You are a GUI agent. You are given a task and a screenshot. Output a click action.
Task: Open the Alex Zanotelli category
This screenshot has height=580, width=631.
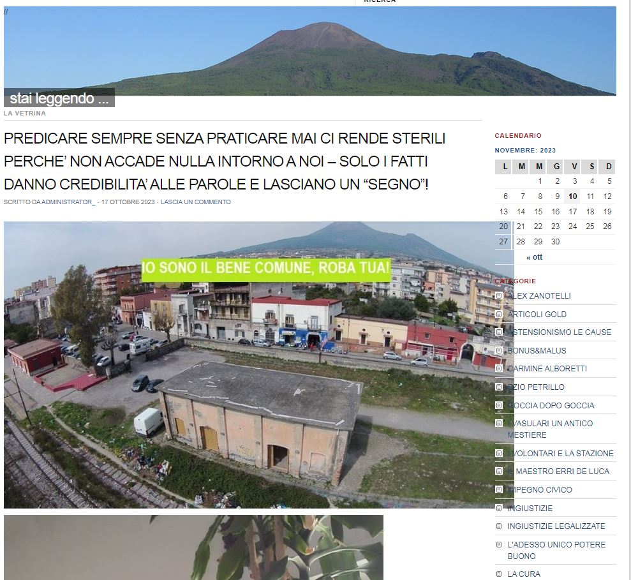click(539, 296)
